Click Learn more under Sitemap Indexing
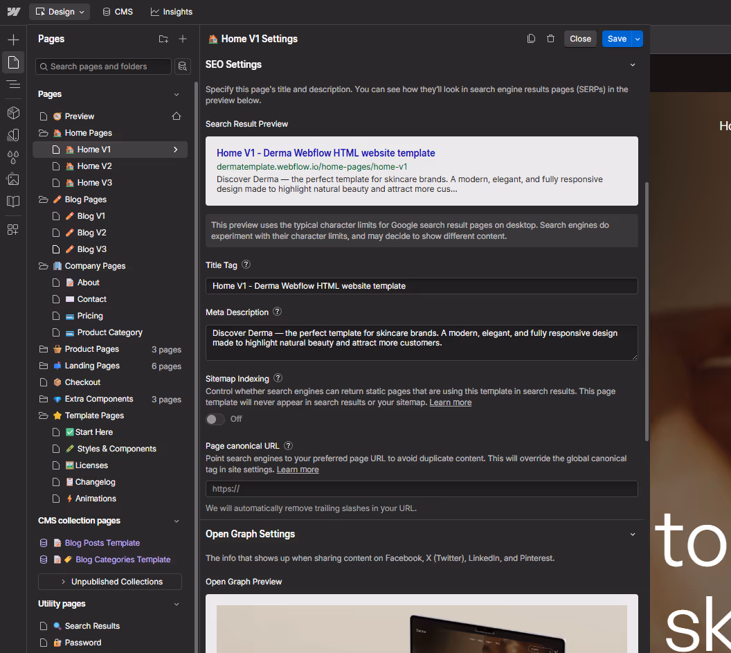731x653 pixels. pos(451,402)
